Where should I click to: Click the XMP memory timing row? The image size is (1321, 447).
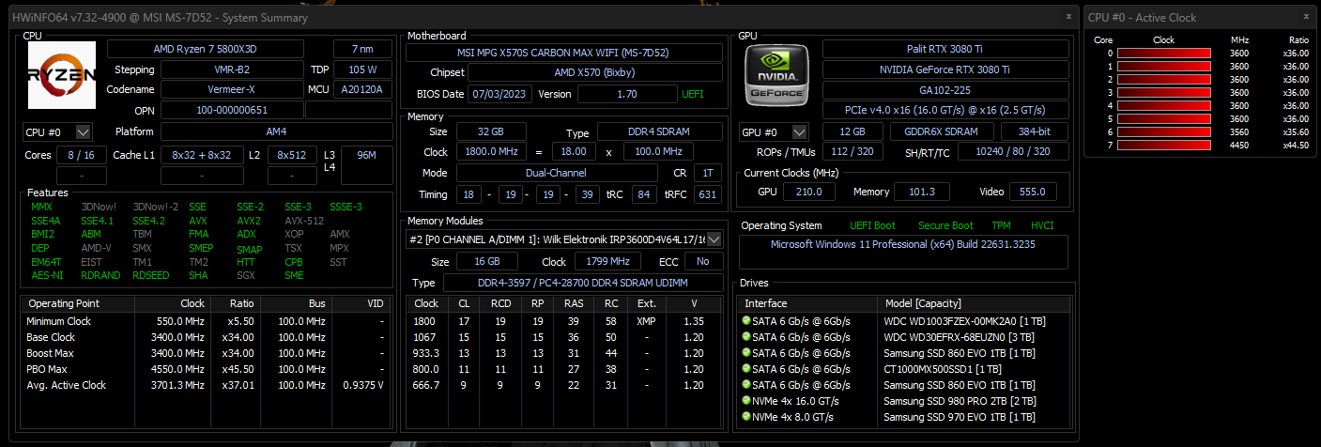[564, 321]
